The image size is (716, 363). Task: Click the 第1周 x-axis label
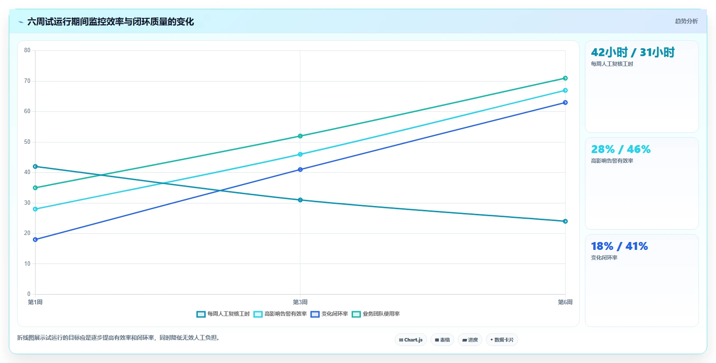(x=35, y=302)
